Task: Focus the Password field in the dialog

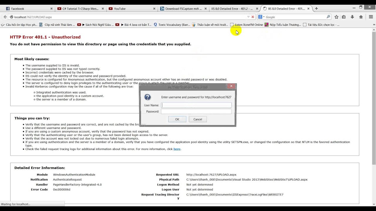Action: click(x=196, y=111)
